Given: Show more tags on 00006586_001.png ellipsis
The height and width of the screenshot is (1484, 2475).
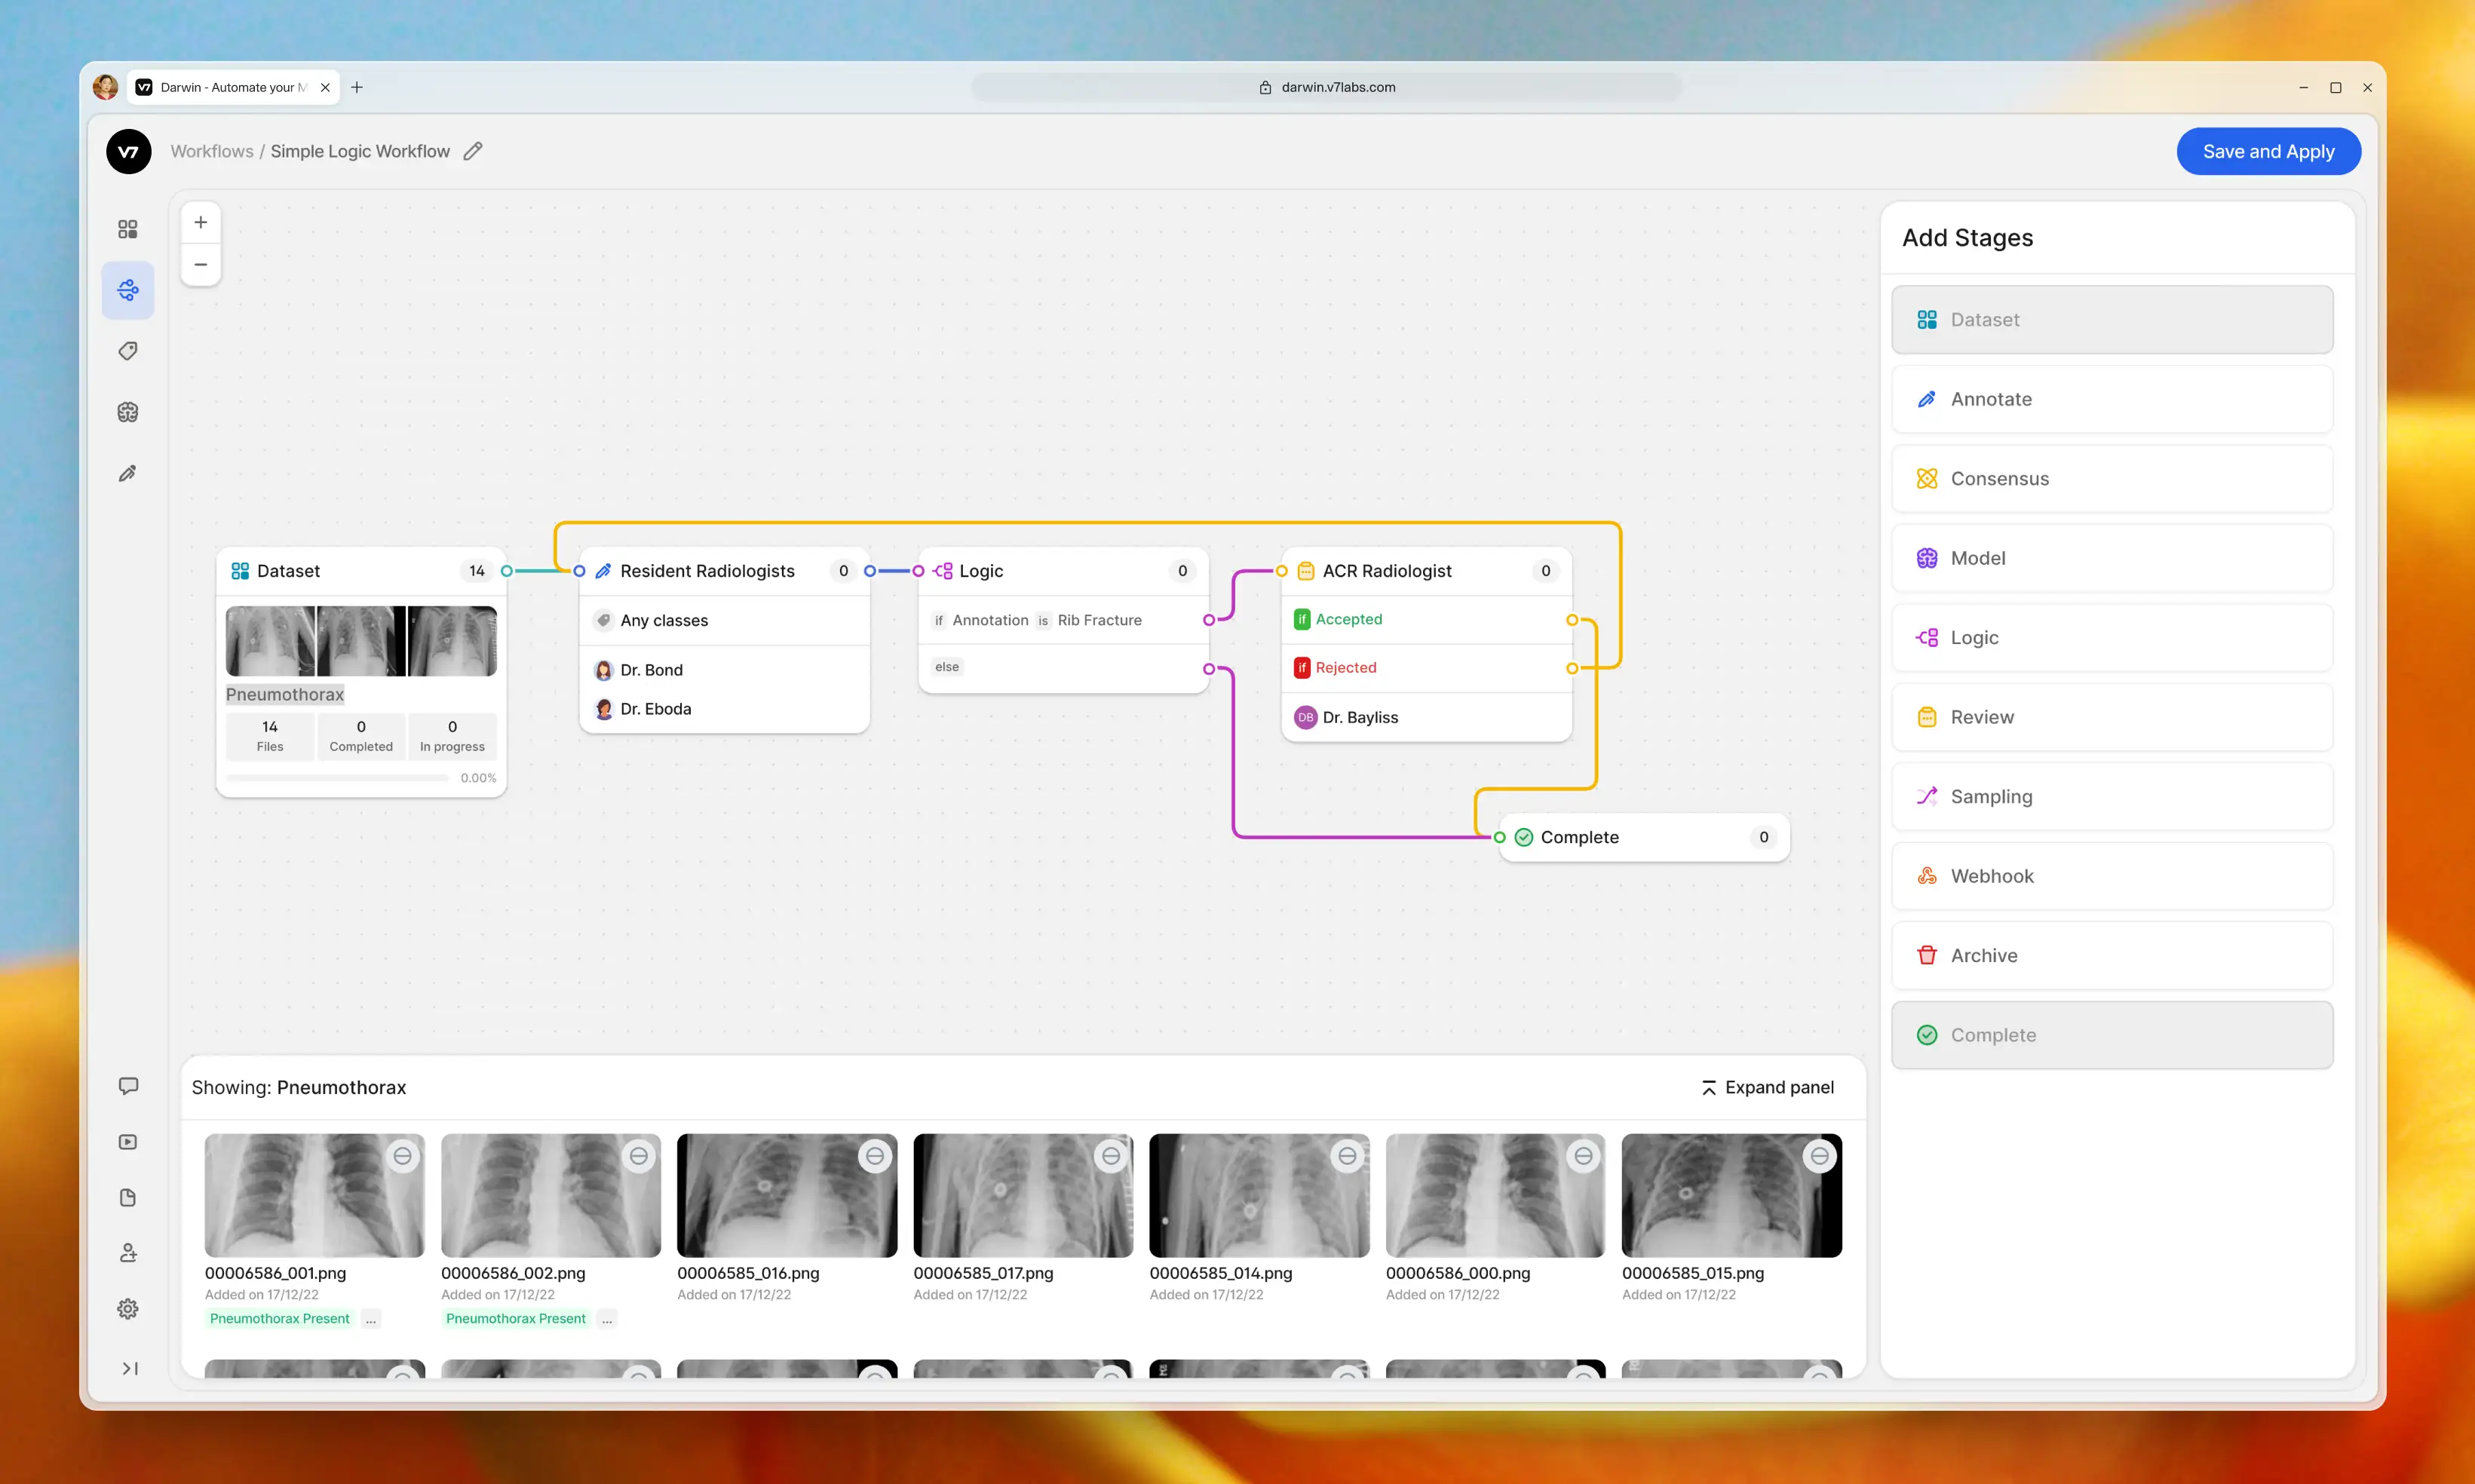Looking at the screenshot, I should [x=371, y=1319].
